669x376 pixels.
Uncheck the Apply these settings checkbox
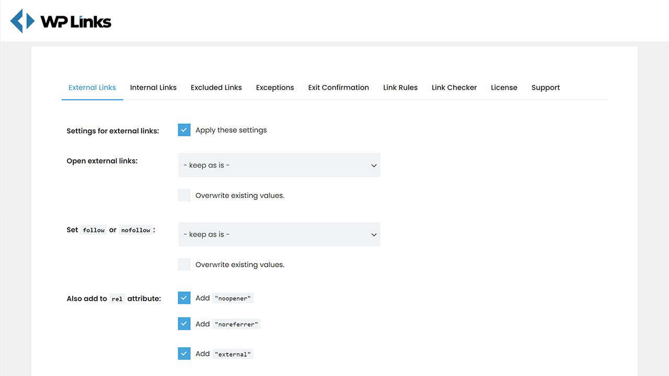pyautogui.click(x=184, y=130)
